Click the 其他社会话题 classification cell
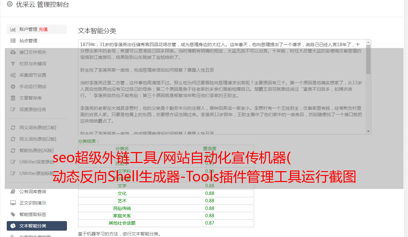This screenshot has width=408, height=237. click(122, 223)
